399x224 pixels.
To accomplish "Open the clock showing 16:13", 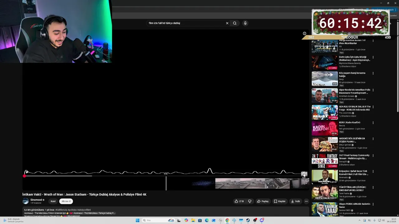I will pyautogui.click(x=392, y=220).
